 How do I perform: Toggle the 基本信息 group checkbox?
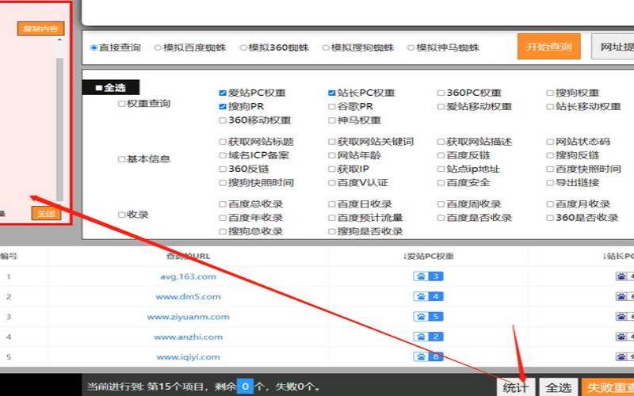(x=121, y=159)
